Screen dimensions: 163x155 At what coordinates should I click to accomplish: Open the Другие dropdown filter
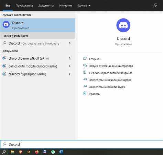coord(84,5)
